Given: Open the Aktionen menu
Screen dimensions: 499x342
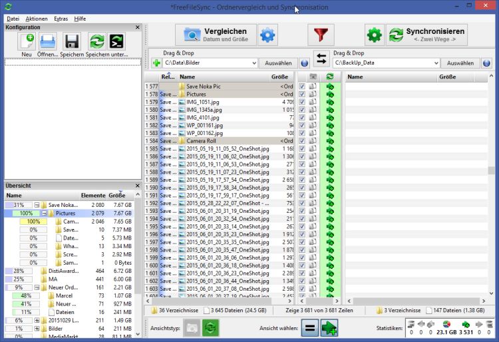Looking at the screenshot, I should tap(37, 19).
